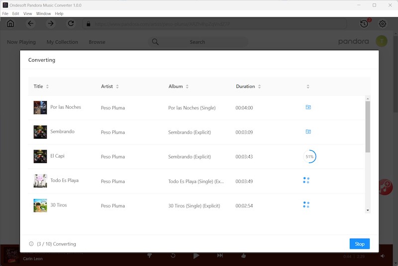398x266 pixels.
Task: Click the '00:03:43' duration cell
Action: 244,157
